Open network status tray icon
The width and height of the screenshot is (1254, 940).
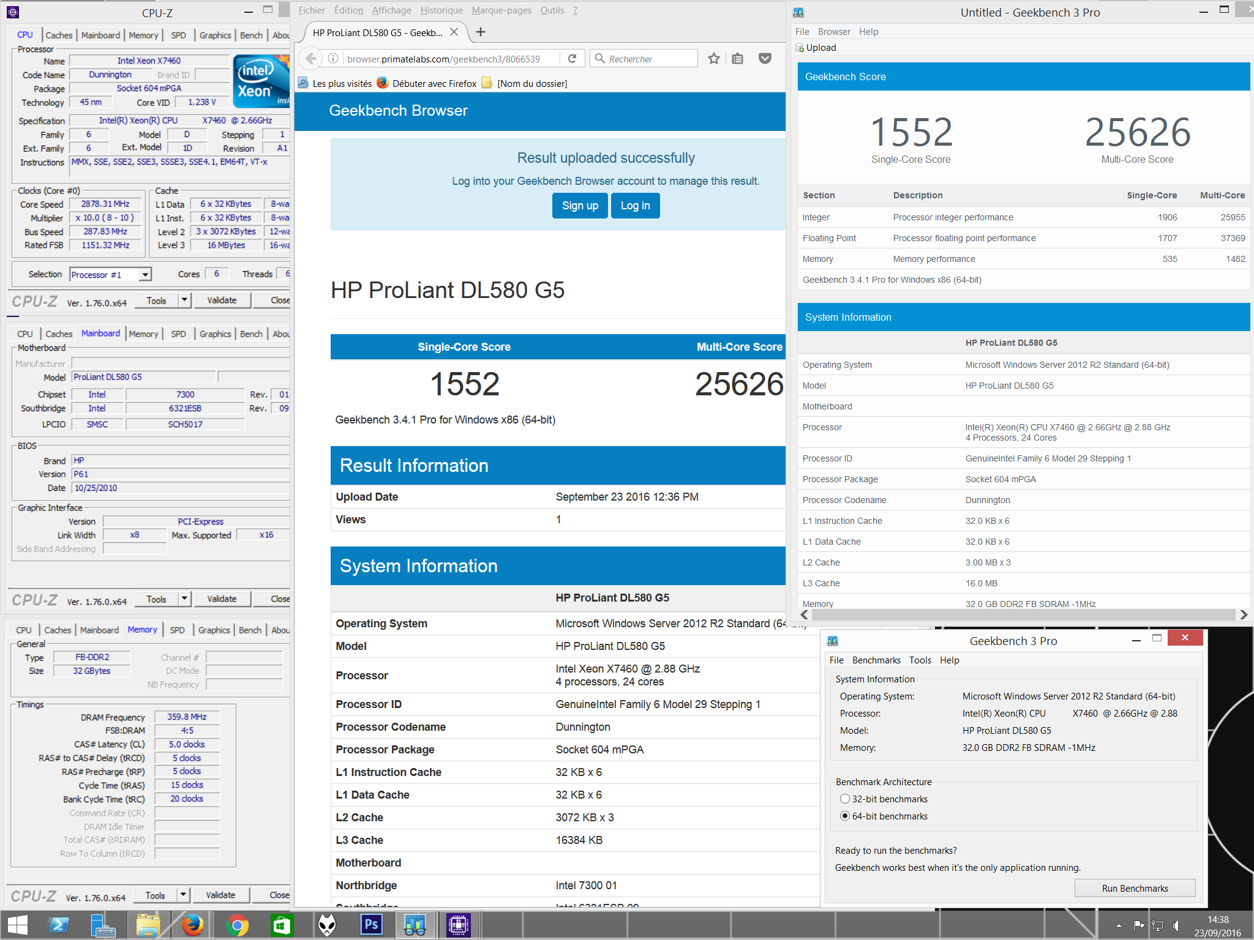(x=1157, y=925)
